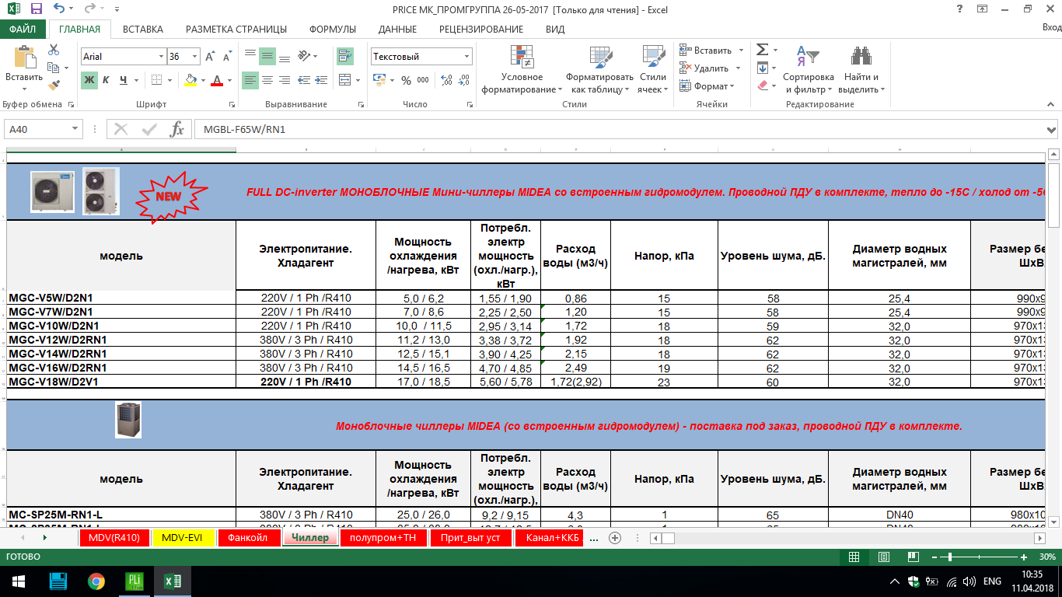Center text horizontally in alignment group
This screenshot has height=597, width=1062.
click(267, 80)
